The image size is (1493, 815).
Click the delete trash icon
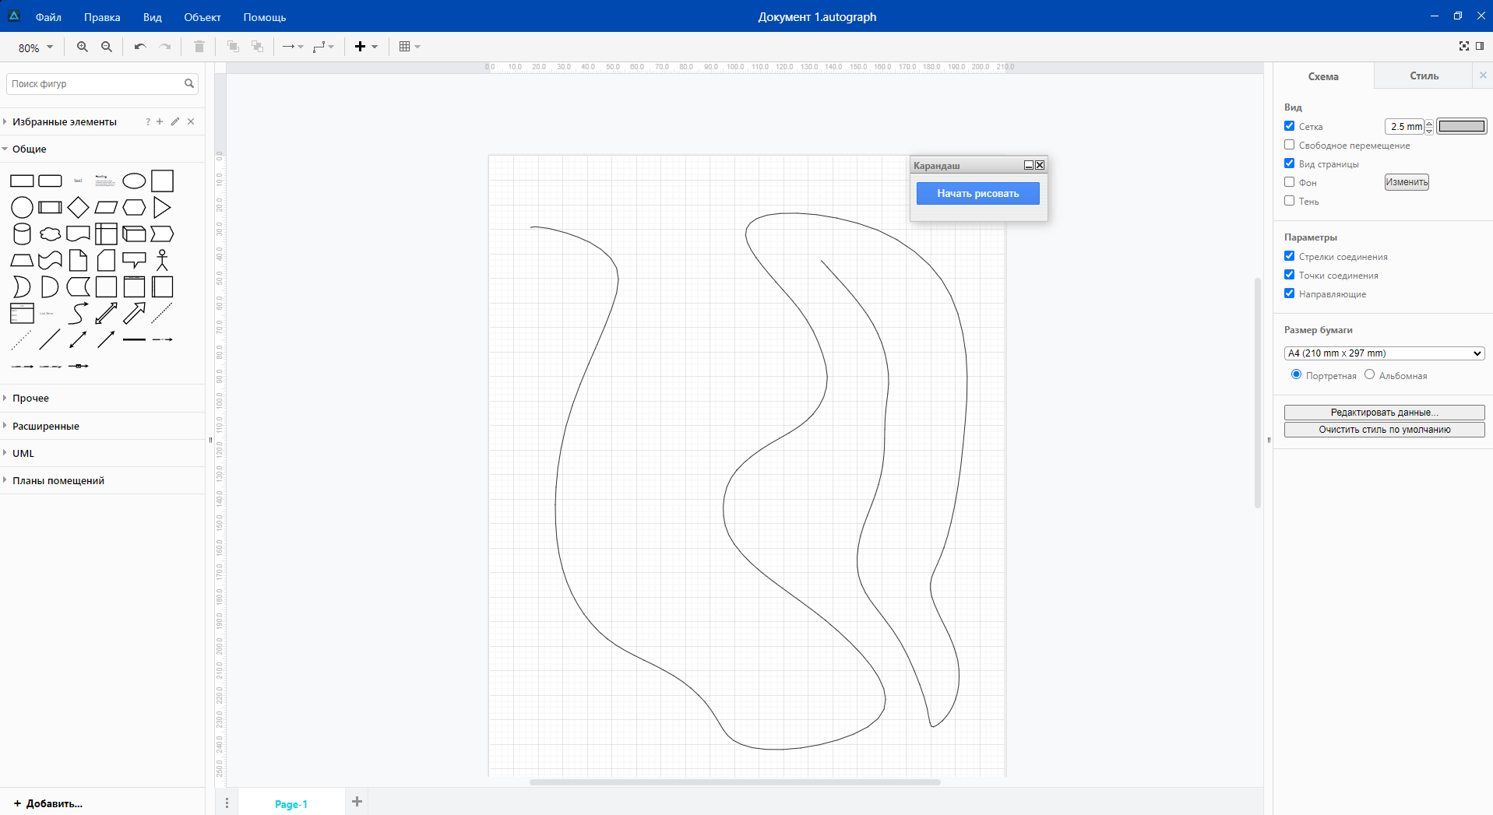click(x=199, y=47)
